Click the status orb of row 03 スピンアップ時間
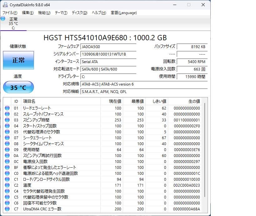 pos(7,120)
